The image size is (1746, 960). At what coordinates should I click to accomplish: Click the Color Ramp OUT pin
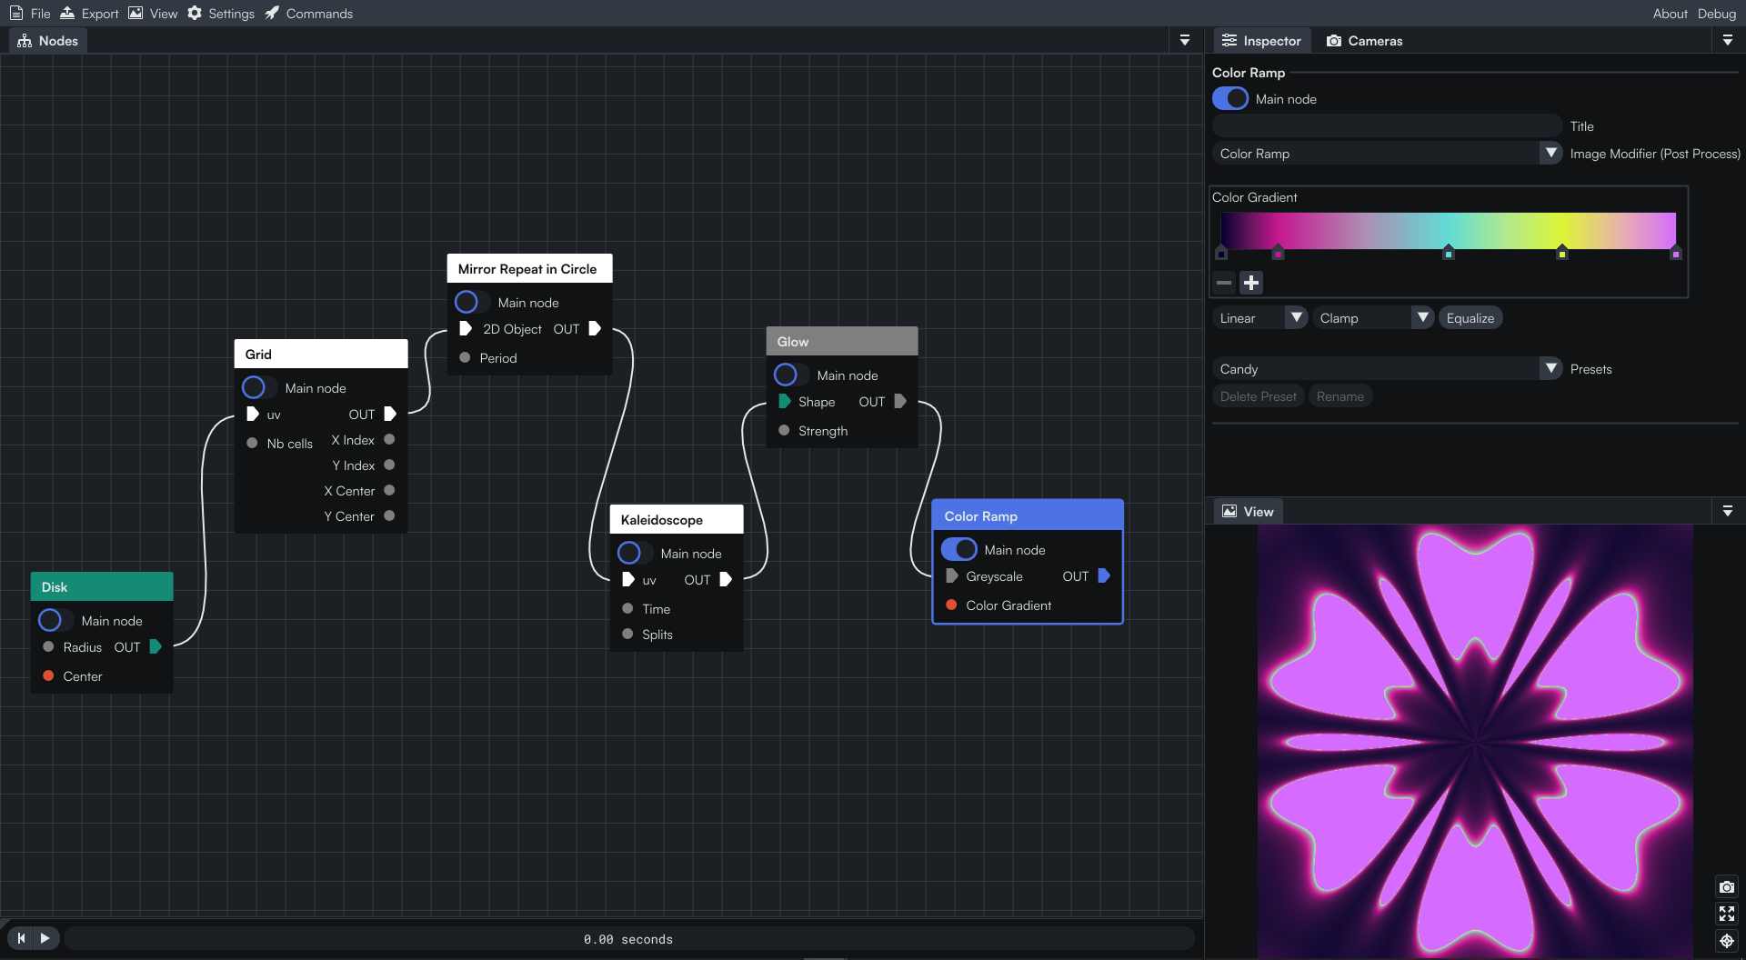coord(1104,575)
